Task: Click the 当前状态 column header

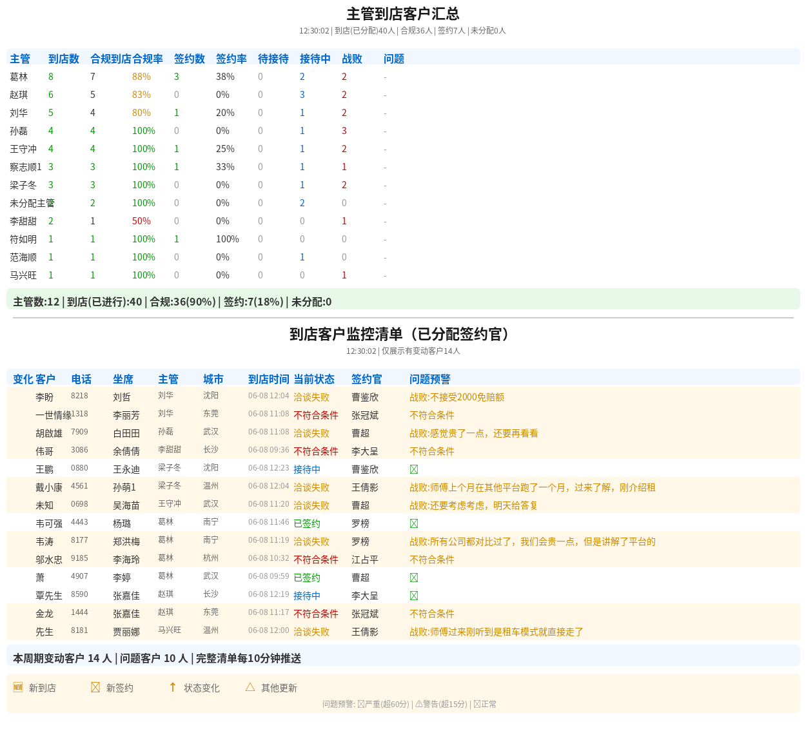Action: click(314, 380)
